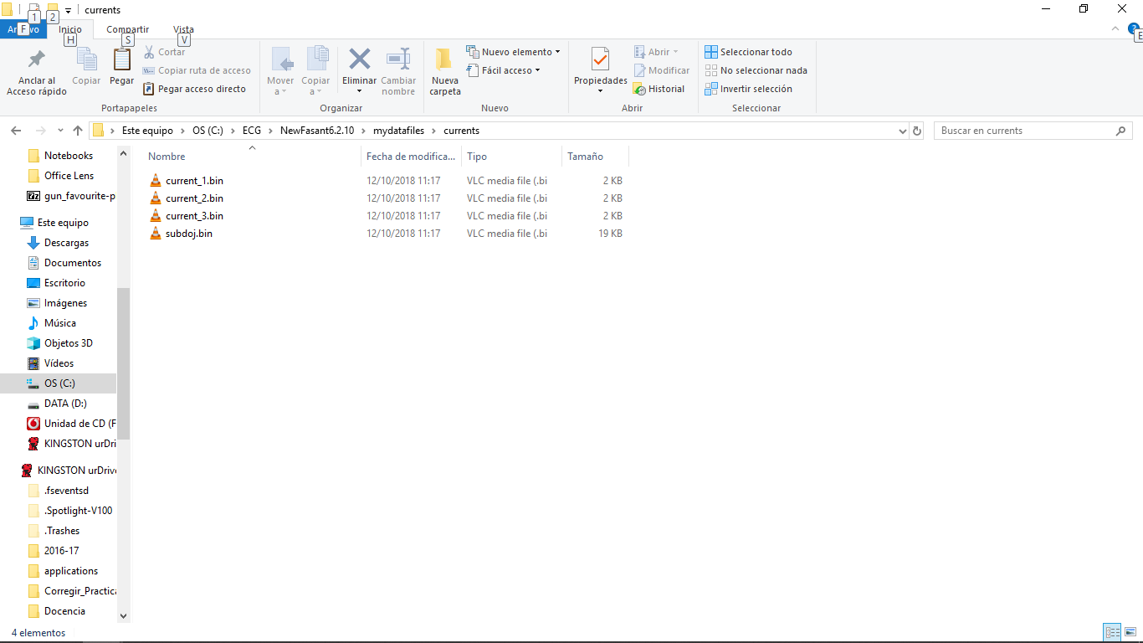Click Anclar al Acceso rápido pin icon
The height and width of the screenshot is (643, 1143).
point(37,60)
